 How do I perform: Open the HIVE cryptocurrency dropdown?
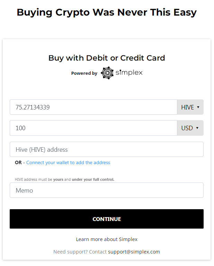pyautogui.click(x=190, y=107)
